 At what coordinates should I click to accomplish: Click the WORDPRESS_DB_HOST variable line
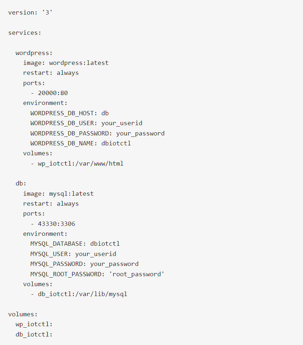pyautogui.click(x=69, y=113)
